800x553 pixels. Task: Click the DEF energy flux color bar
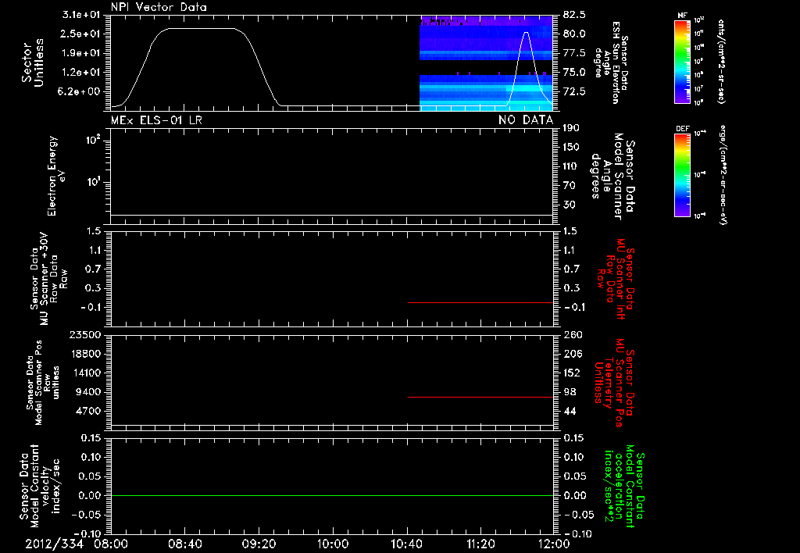[683, 175]
